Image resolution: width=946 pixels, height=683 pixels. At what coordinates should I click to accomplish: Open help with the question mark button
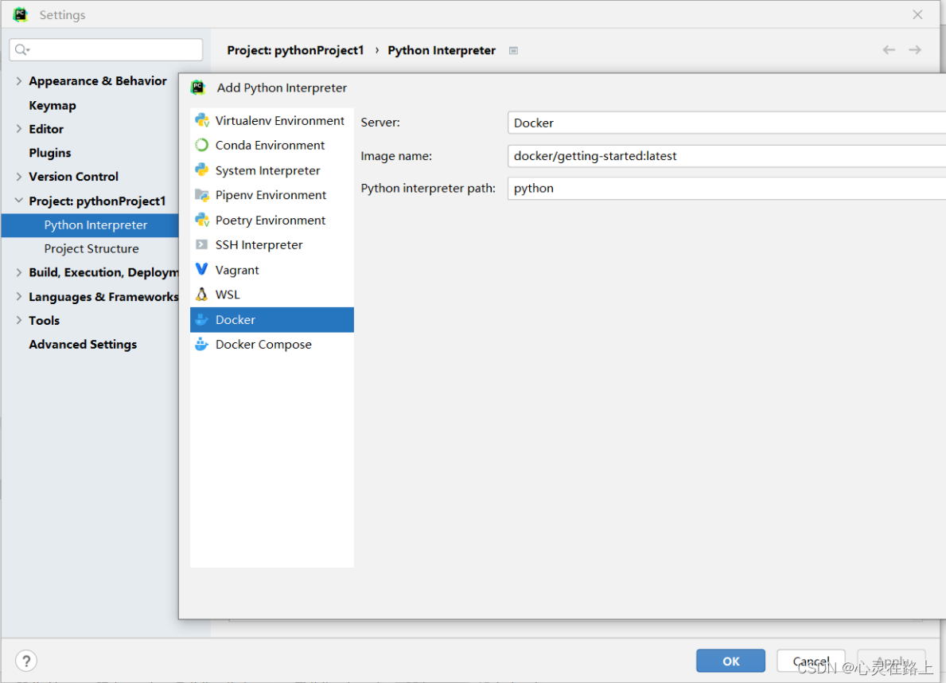(26, 661)
